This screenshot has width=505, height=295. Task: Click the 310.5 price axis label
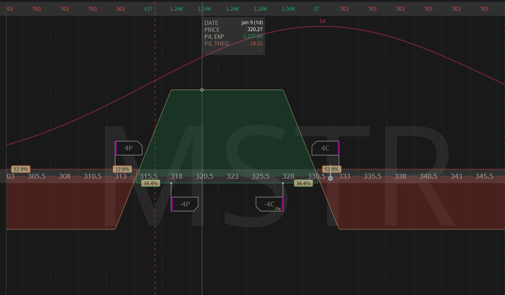[93, 176]
